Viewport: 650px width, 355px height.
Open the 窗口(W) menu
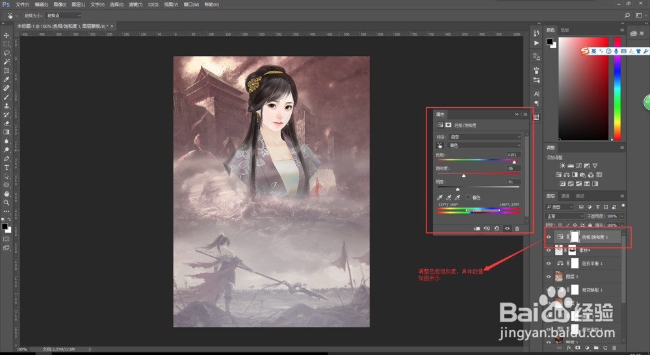pyautogui.click(x=191, y=5)
